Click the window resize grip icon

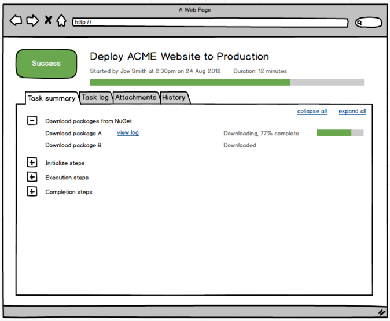(x=381, y=312)
